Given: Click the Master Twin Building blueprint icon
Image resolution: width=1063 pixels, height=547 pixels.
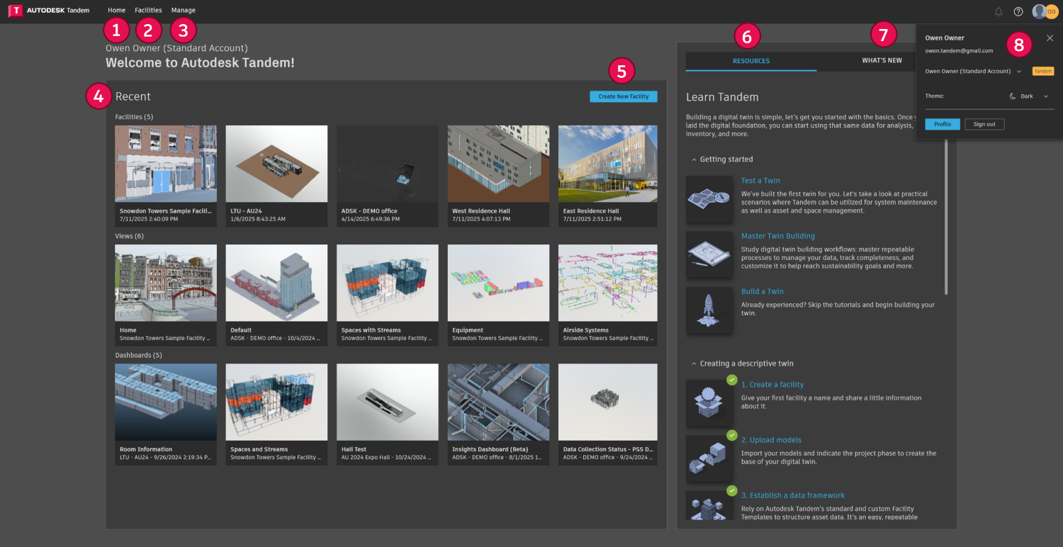Looking at the screenshot, I should click(709, 254).
